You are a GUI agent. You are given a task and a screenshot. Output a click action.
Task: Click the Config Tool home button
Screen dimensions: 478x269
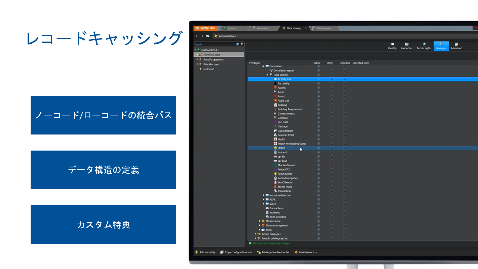(205, 28)
